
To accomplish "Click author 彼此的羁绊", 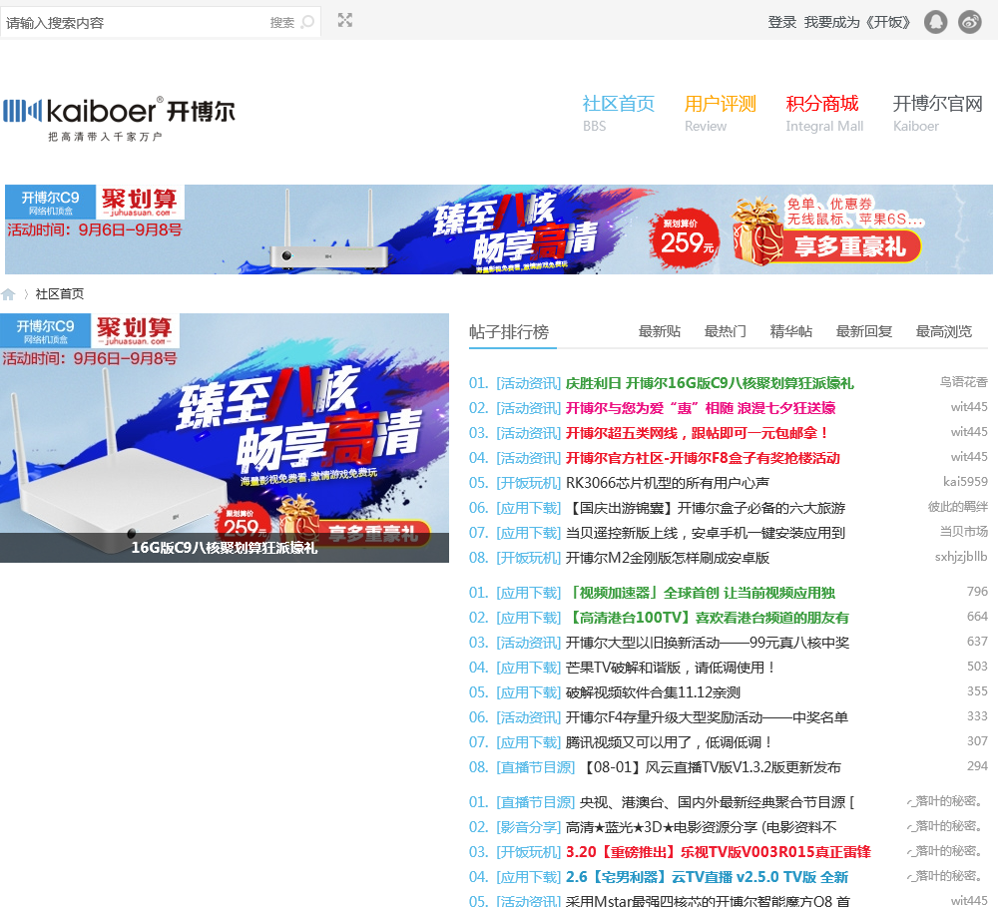I will [958, 507].
